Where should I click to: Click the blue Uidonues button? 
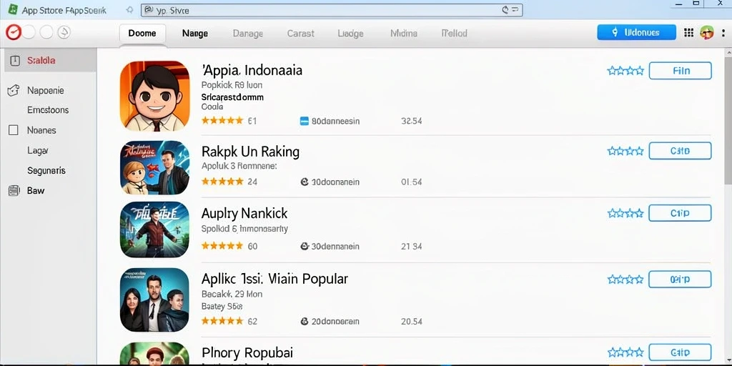tap(636, 32)
